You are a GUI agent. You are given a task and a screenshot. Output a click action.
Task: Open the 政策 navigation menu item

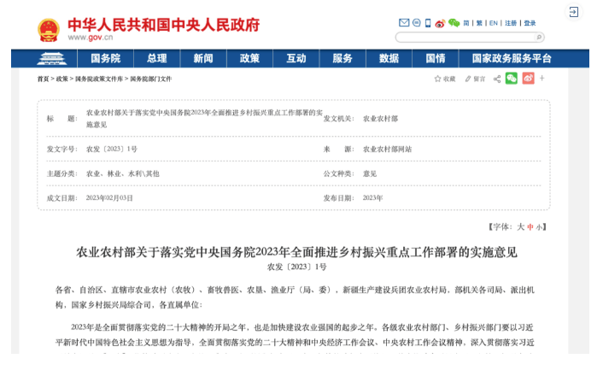click(x=249, y=58)
